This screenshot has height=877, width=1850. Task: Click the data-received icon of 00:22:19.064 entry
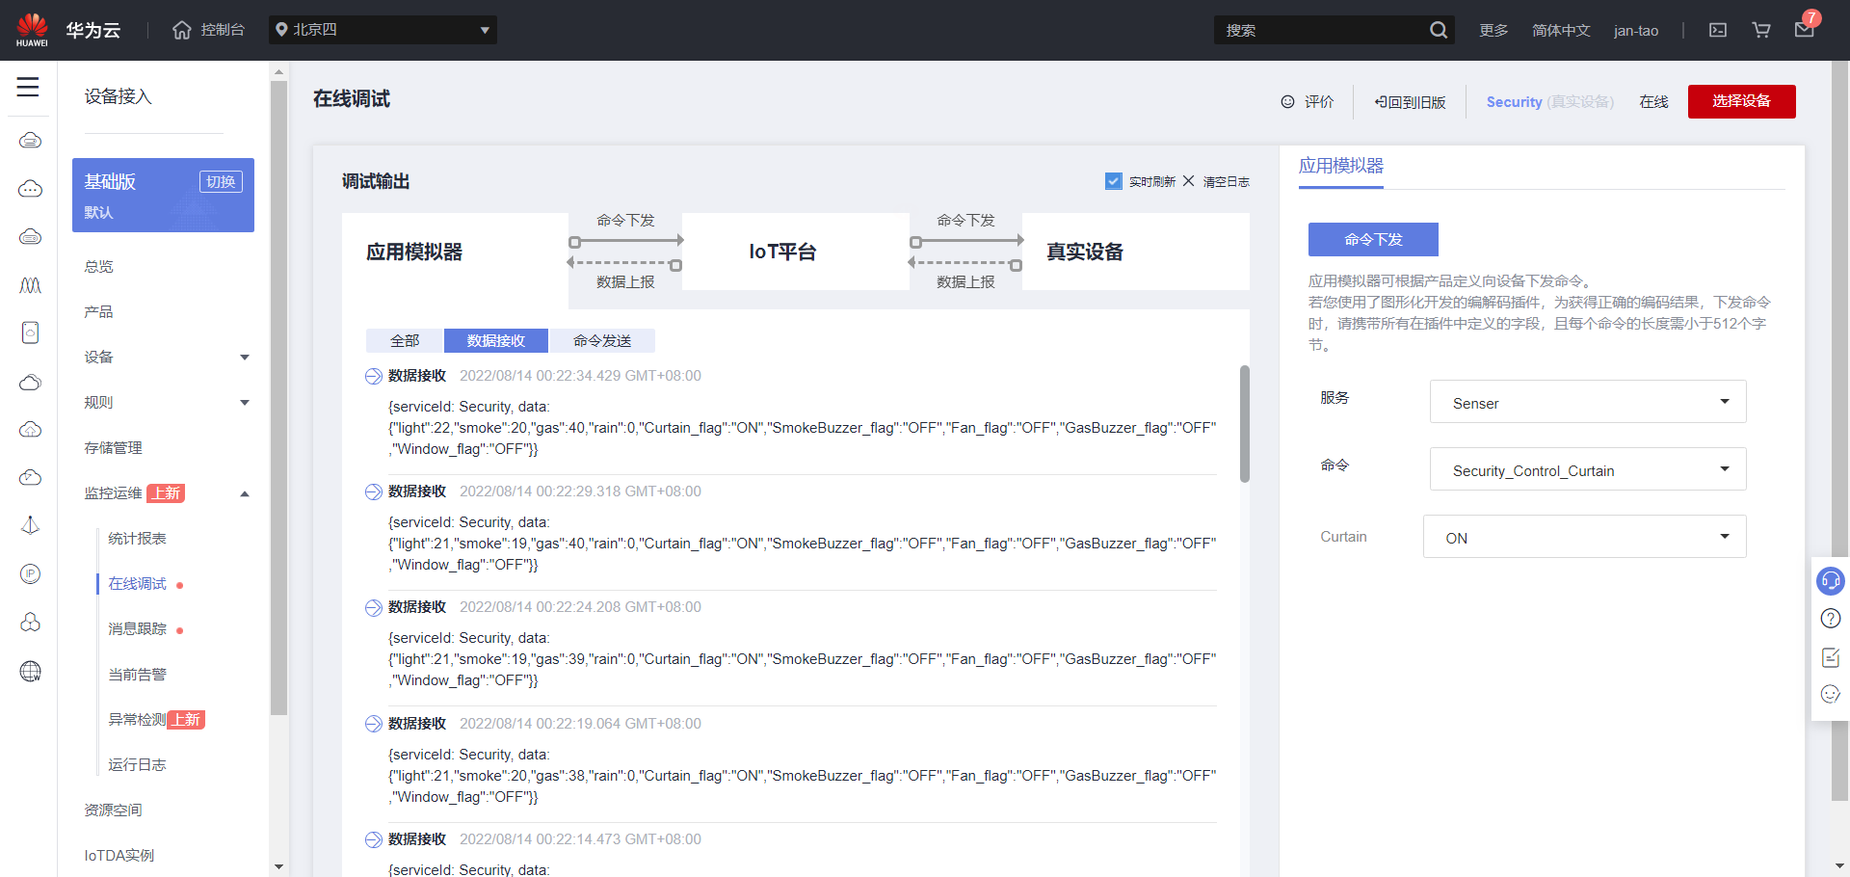[x=374, y=724]
